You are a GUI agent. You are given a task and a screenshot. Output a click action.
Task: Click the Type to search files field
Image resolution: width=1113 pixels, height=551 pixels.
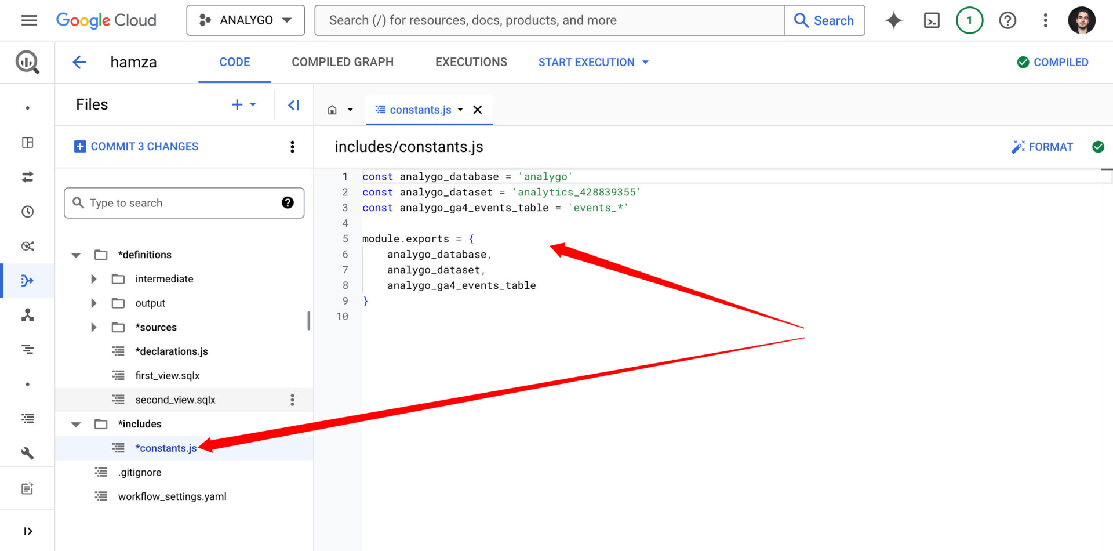coord(184,203)
